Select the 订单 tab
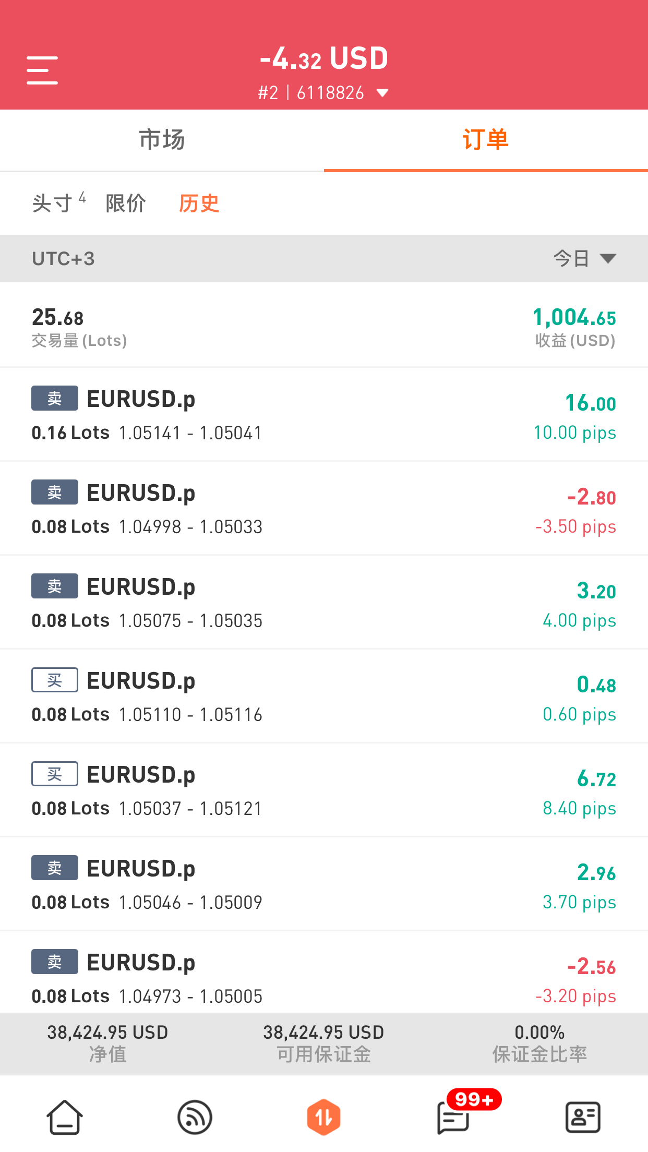This screenshot has width=648, height=1152. (486, 140)
